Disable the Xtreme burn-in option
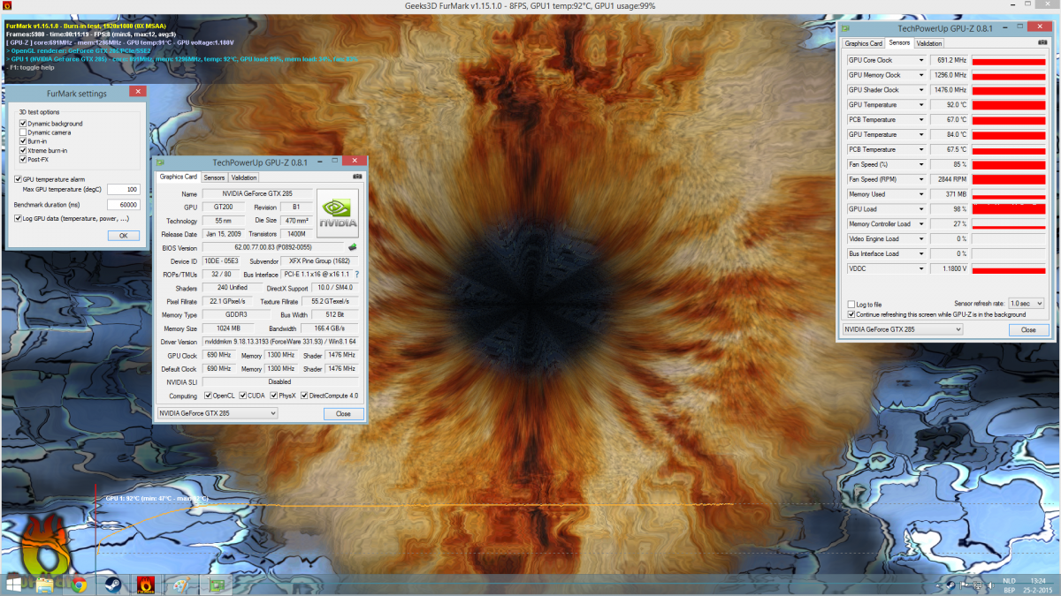The image size is (1061, 596). pyautogui.click(x=23, y=150)
